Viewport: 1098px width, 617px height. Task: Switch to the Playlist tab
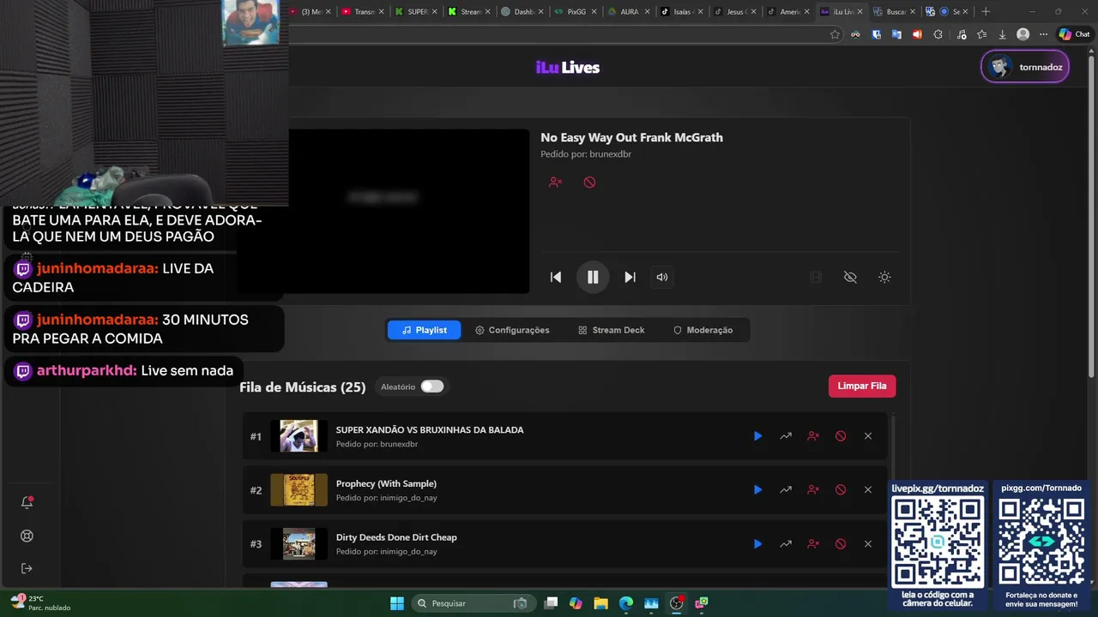(x=424, y=330)
